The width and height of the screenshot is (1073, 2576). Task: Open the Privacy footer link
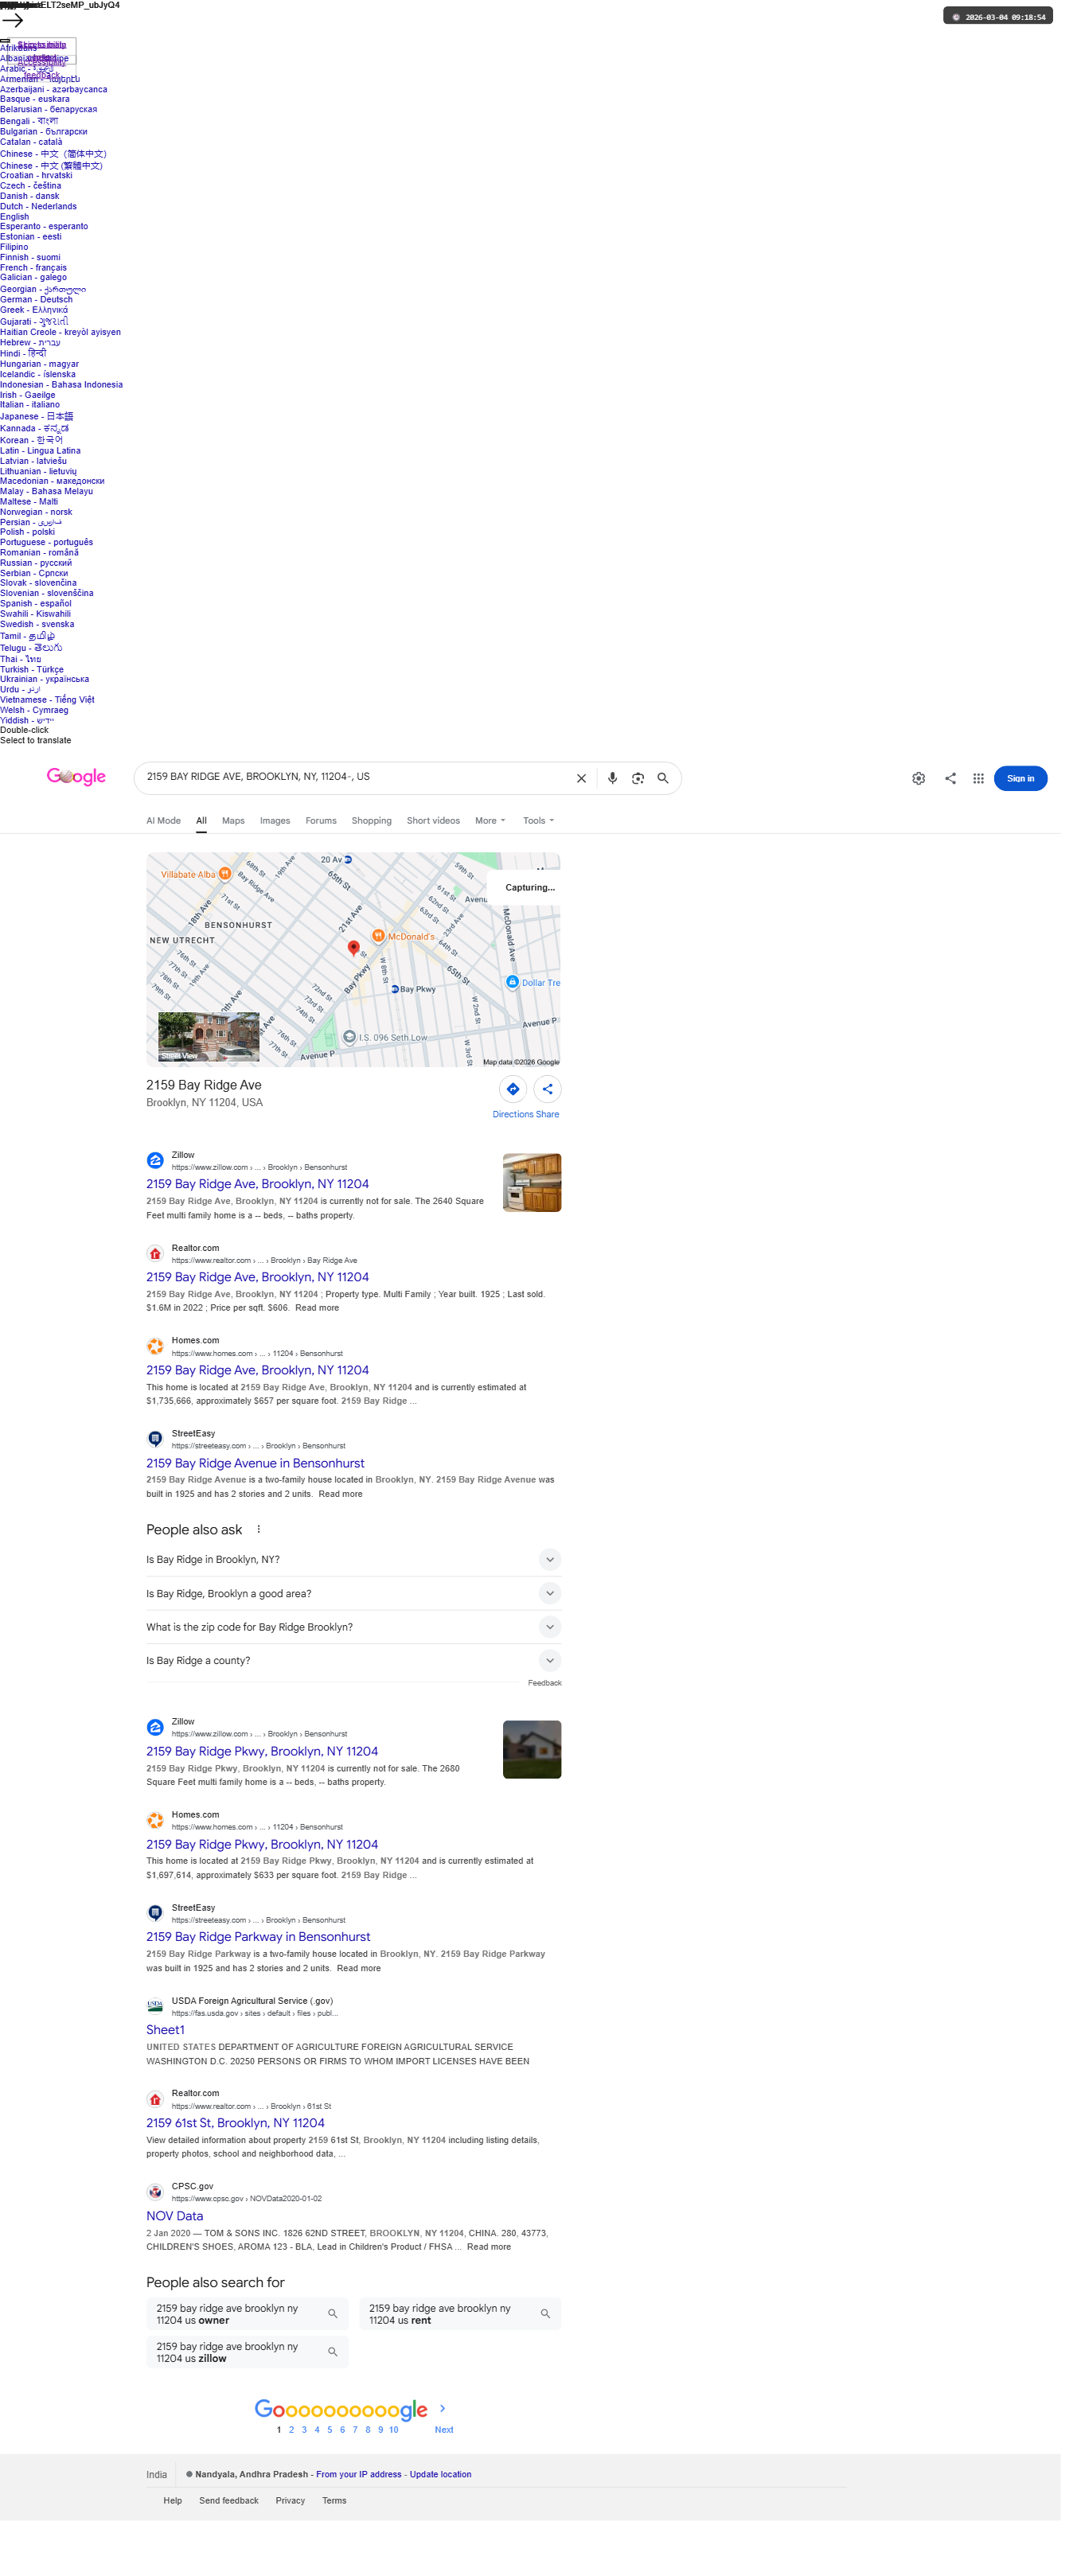coord(290,2500)
